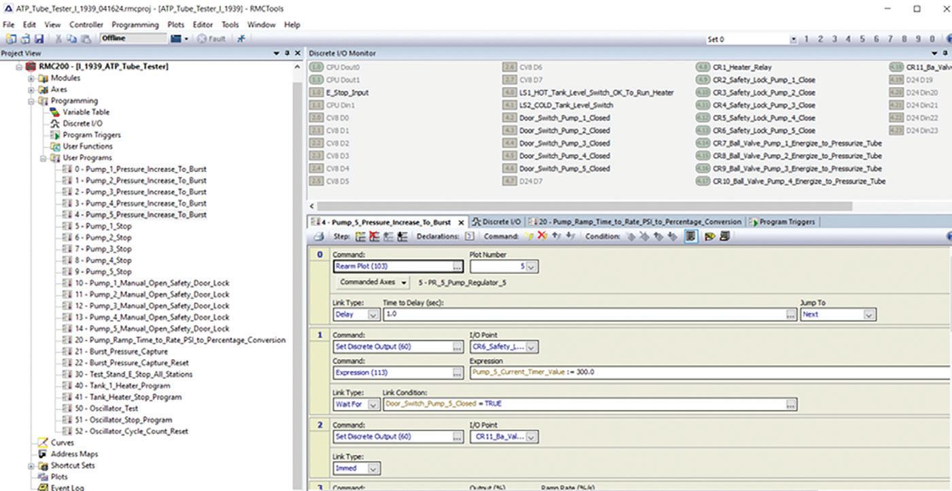The image size is (952, 491).
Task: Click the Print icon in the editor toolbar
Action: point(319,237)
